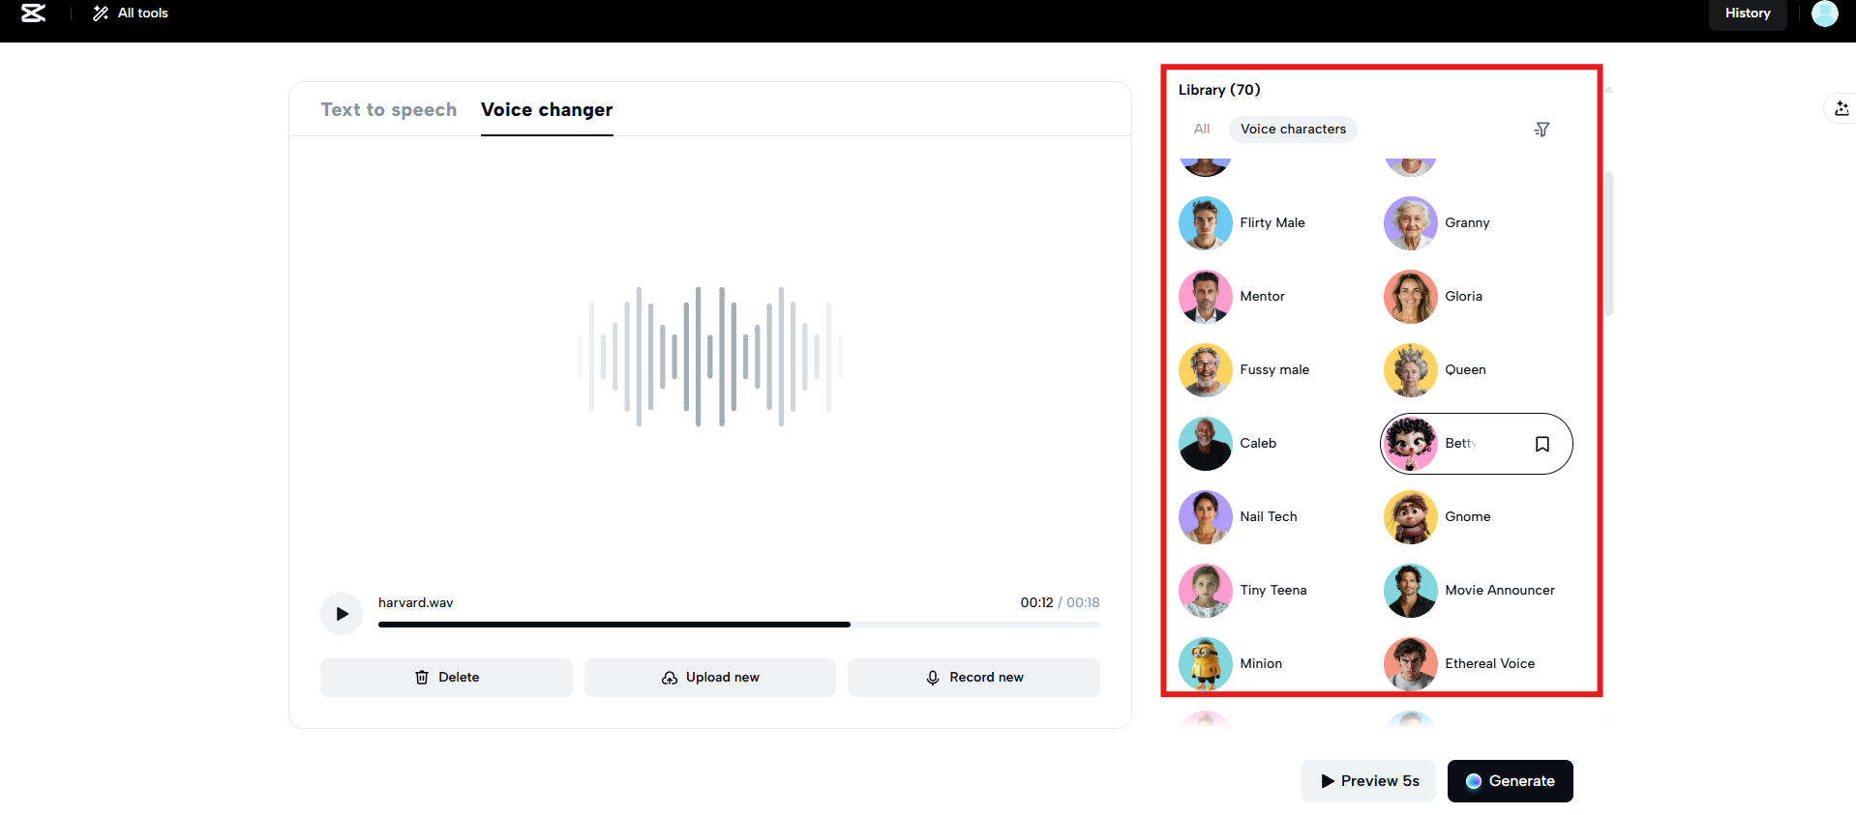Seek within the harvard.wav progress bar
The image size is (1856, 815).
coord(739,625)
